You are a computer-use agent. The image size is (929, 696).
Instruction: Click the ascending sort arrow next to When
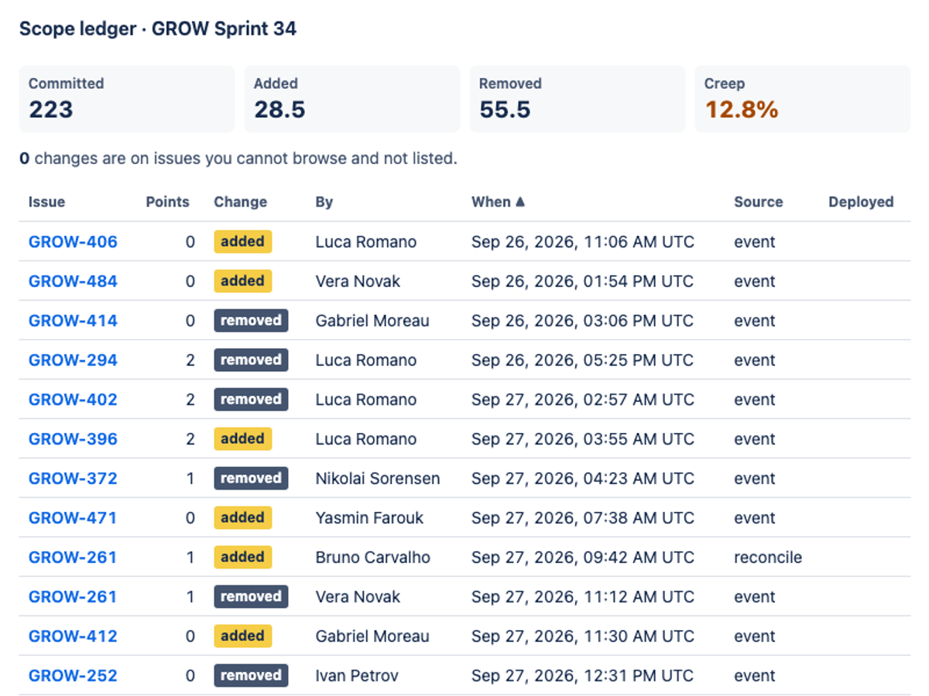tap(519, 202)
